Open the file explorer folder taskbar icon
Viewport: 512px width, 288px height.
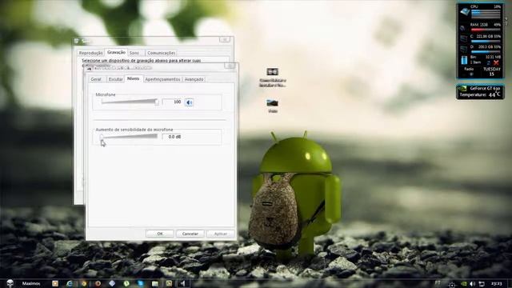coord(154,283)
